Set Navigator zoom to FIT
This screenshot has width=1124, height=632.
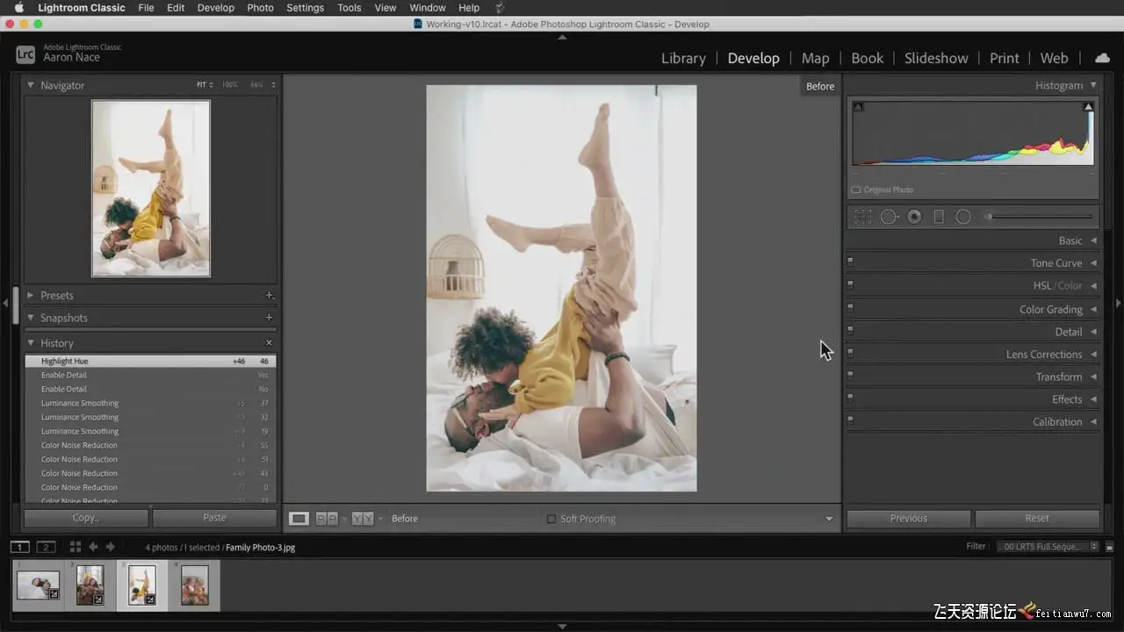click(202, 85)
